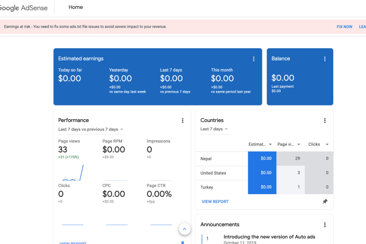Open Estimated earnings card options menu
The image size is (366, 244).
click(254, 59)
